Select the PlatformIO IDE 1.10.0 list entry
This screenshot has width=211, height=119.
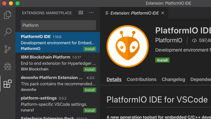tap(58, 42)
